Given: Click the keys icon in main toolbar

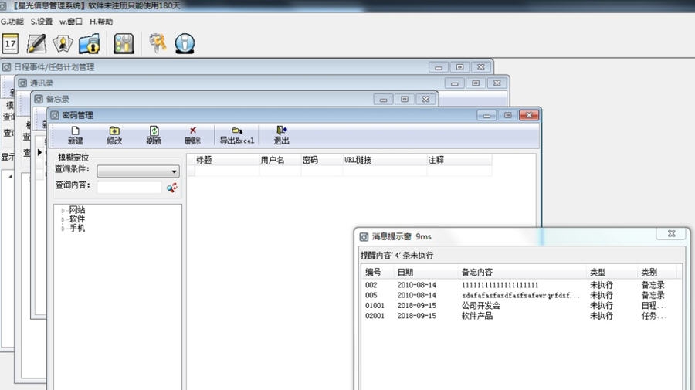Looking at the screenshot, I should pos(158,43).
